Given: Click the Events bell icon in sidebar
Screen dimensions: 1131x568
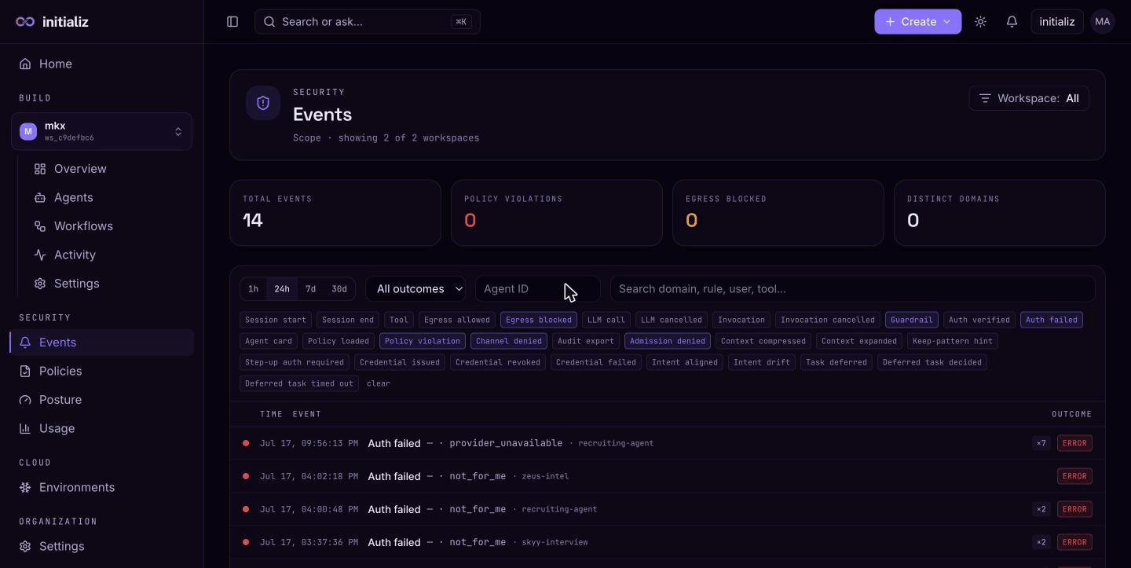Looking at the screenshot, I should pos(25,343).
